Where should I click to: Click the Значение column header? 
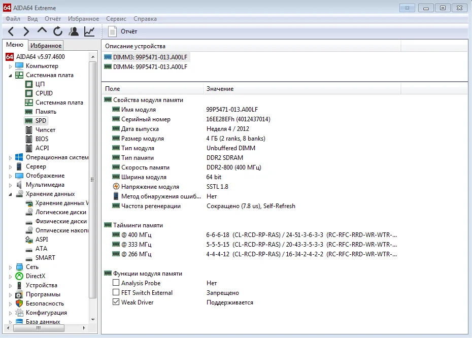220,89
